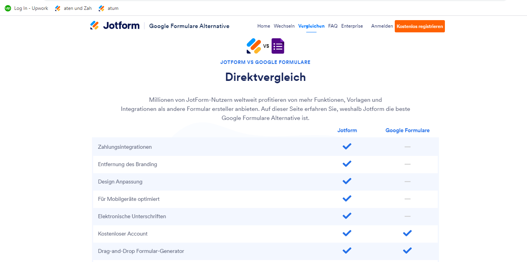Click Google Formulare dash for Zahlungsintegrationen
The width and height of the screenshot is (527, 262).
[407, 147]
